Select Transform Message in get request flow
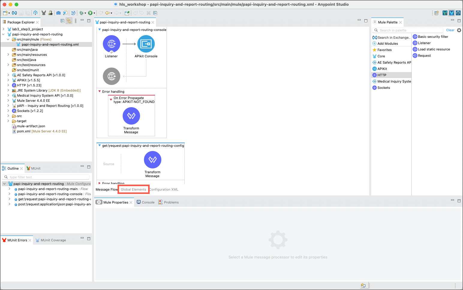The image size is (463, 290). tap(153, 160)
